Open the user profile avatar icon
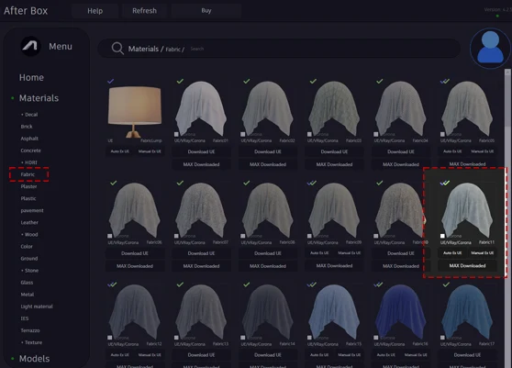The height and width of the screenshot is (368, 512). pyautogui.click(x=490, y=48)
